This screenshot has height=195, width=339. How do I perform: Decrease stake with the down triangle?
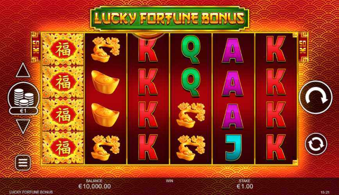pos(23,126)
